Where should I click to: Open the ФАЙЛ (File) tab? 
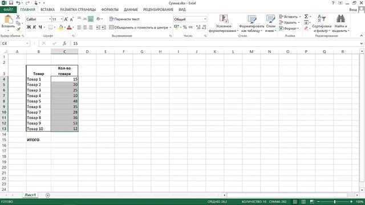9,10
